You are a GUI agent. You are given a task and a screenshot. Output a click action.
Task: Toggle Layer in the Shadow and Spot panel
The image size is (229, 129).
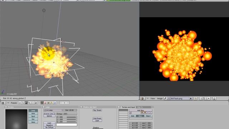pos(97,121)
